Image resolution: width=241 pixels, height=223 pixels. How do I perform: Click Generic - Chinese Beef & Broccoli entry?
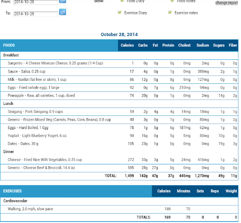42,168
